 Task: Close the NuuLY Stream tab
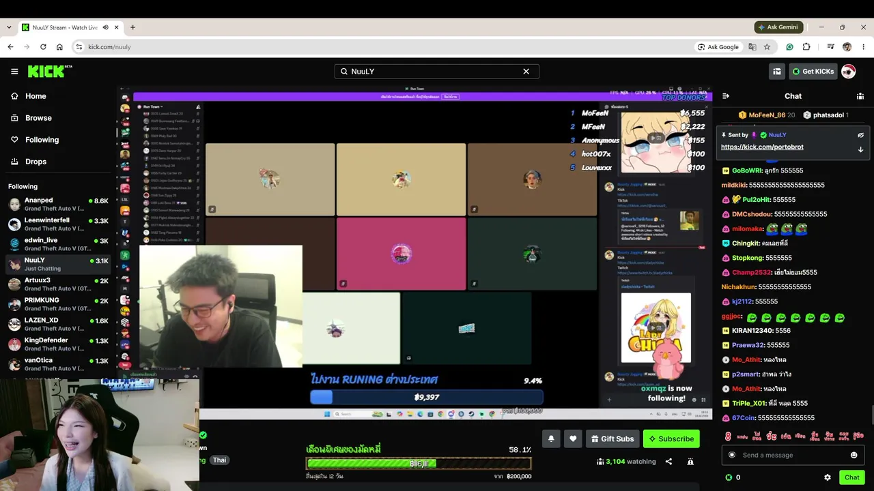pyautogui.click(x=117, y=27)
